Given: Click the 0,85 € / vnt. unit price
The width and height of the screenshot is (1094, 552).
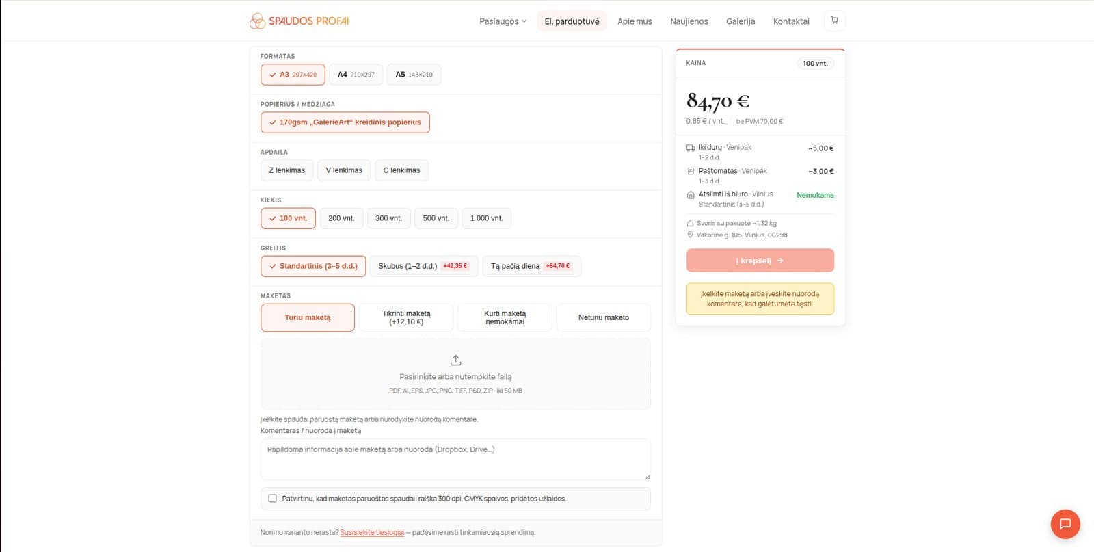Looking at the screenshot, I should pos(705,121).
